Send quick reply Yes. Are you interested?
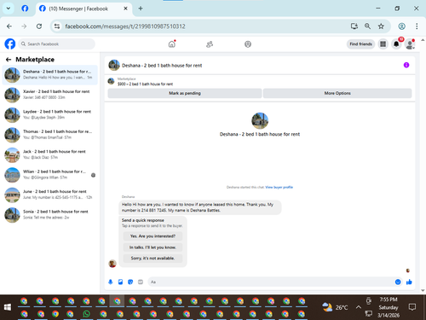 point(153,236)
